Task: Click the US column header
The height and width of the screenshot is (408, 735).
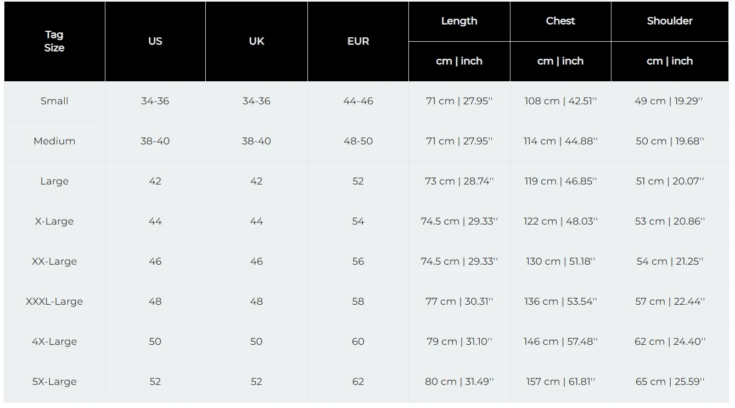Action: click(155, 41)
